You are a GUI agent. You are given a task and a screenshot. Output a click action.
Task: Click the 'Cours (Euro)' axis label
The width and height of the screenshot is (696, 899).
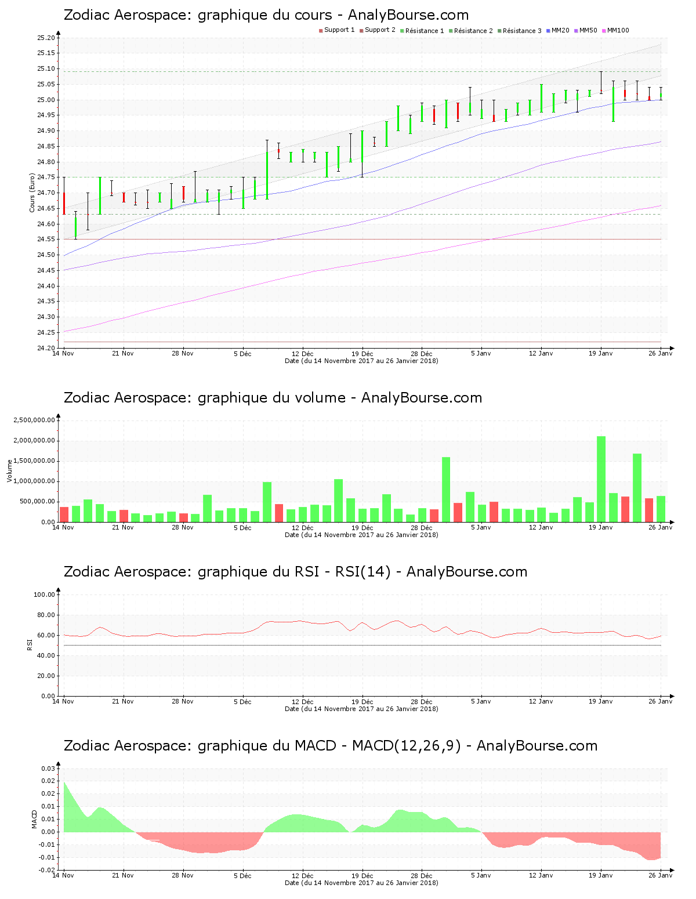(x=32, y=193)
